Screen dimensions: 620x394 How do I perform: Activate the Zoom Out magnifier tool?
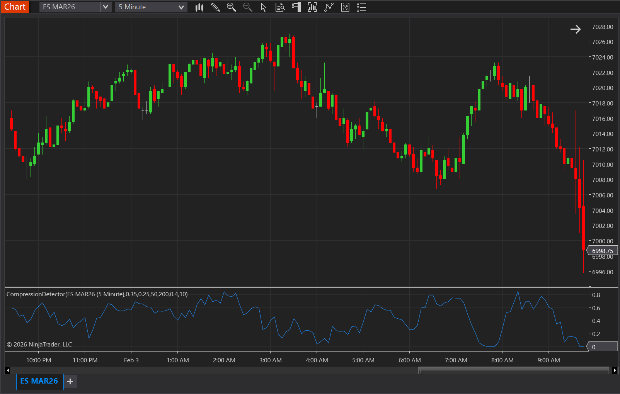tap(247, 7)
